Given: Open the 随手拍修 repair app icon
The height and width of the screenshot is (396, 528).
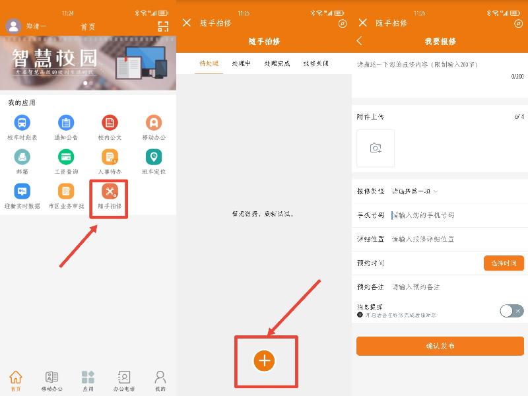Looking at the screenshot, I should point(110,193).
